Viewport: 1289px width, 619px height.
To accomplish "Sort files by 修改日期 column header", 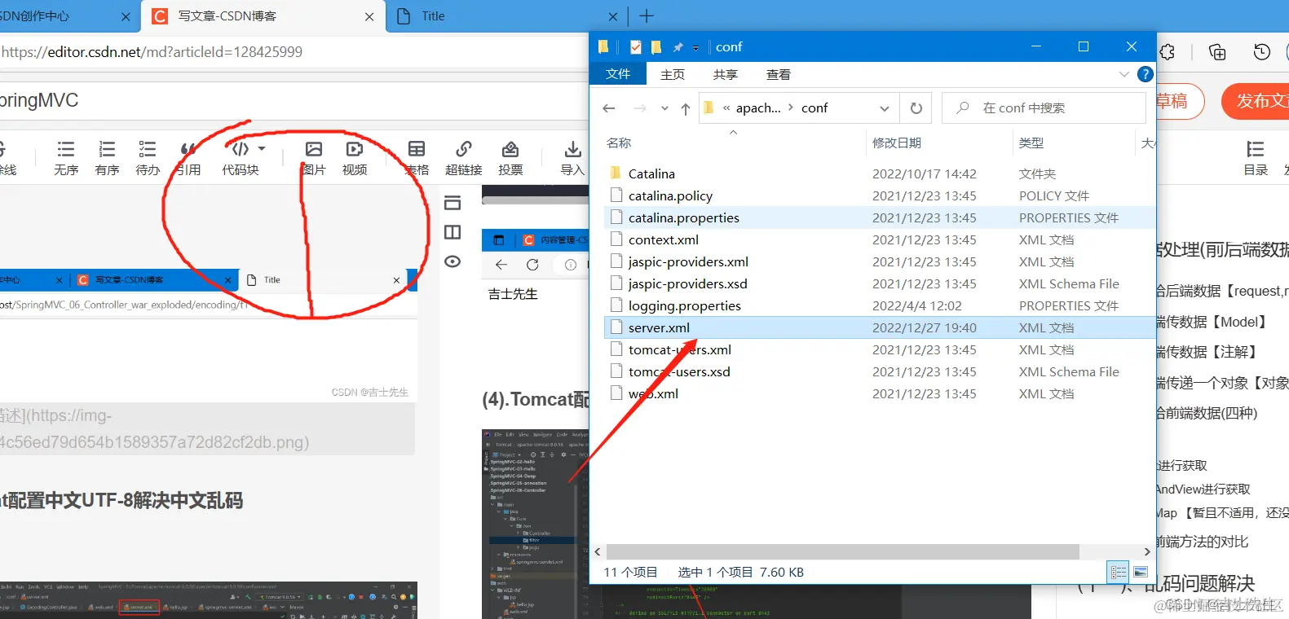I will point(897,143).
